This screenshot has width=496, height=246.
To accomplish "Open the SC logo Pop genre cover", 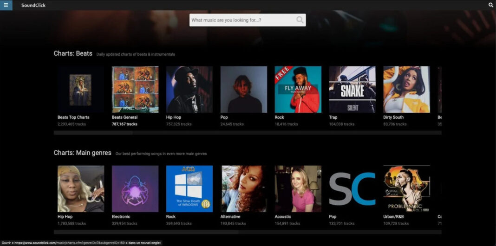I will click(352, 189).
